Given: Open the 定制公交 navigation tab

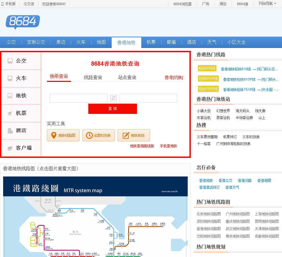Looking at the screenshot, I should (x=36, y=42).
